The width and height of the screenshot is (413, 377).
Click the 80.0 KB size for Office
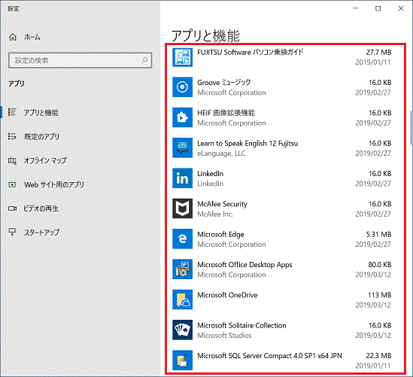point(380,265)
